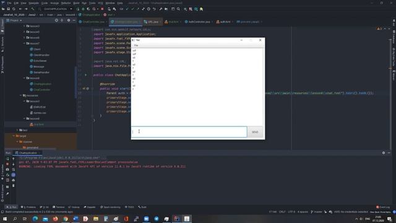The image size is (396, 223).
Task: Expand the lesson5 folder arrow
Action: (x=24, y=32)
